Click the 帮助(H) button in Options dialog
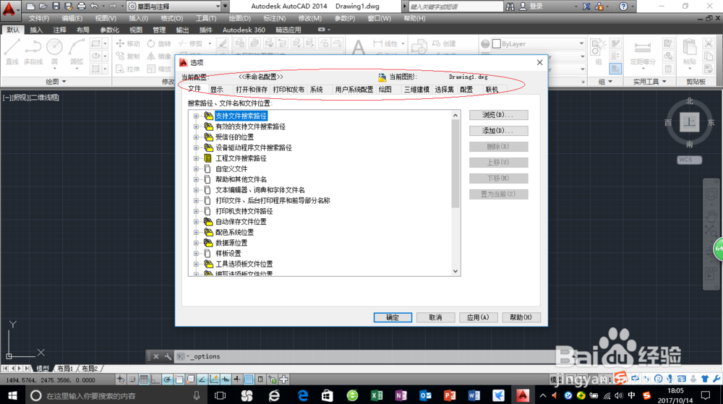723x404 pixels. (521, 317)
